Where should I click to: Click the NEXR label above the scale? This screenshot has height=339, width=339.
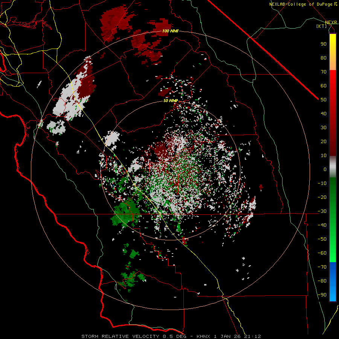[331, 23]
